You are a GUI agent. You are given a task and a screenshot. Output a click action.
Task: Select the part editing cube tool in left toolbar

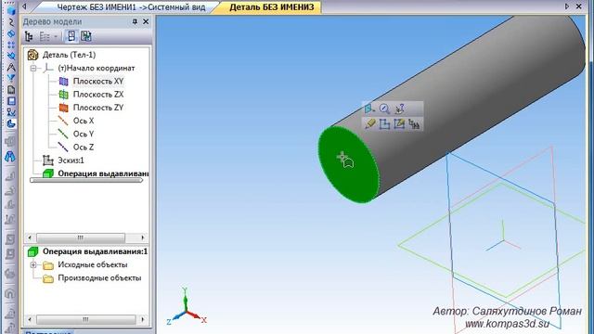coord(10,10)
